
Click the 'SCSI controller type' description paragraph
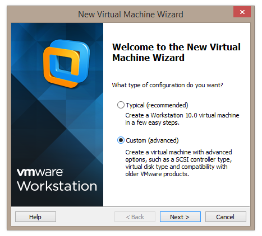(178, 163)
